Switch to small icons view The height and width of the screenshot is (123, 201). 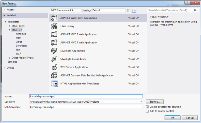pos(129,10)
